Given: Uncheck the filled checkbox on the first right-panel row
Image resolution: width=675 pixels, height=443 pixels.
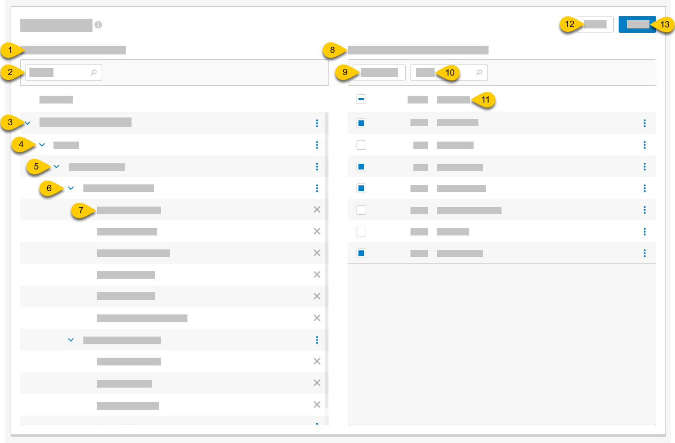Looking at the screenshot, I should 361,123.
